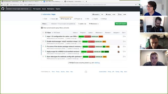Click success checkmark on scope fix PR
This screenshot has width=168, height=94.
80,52
